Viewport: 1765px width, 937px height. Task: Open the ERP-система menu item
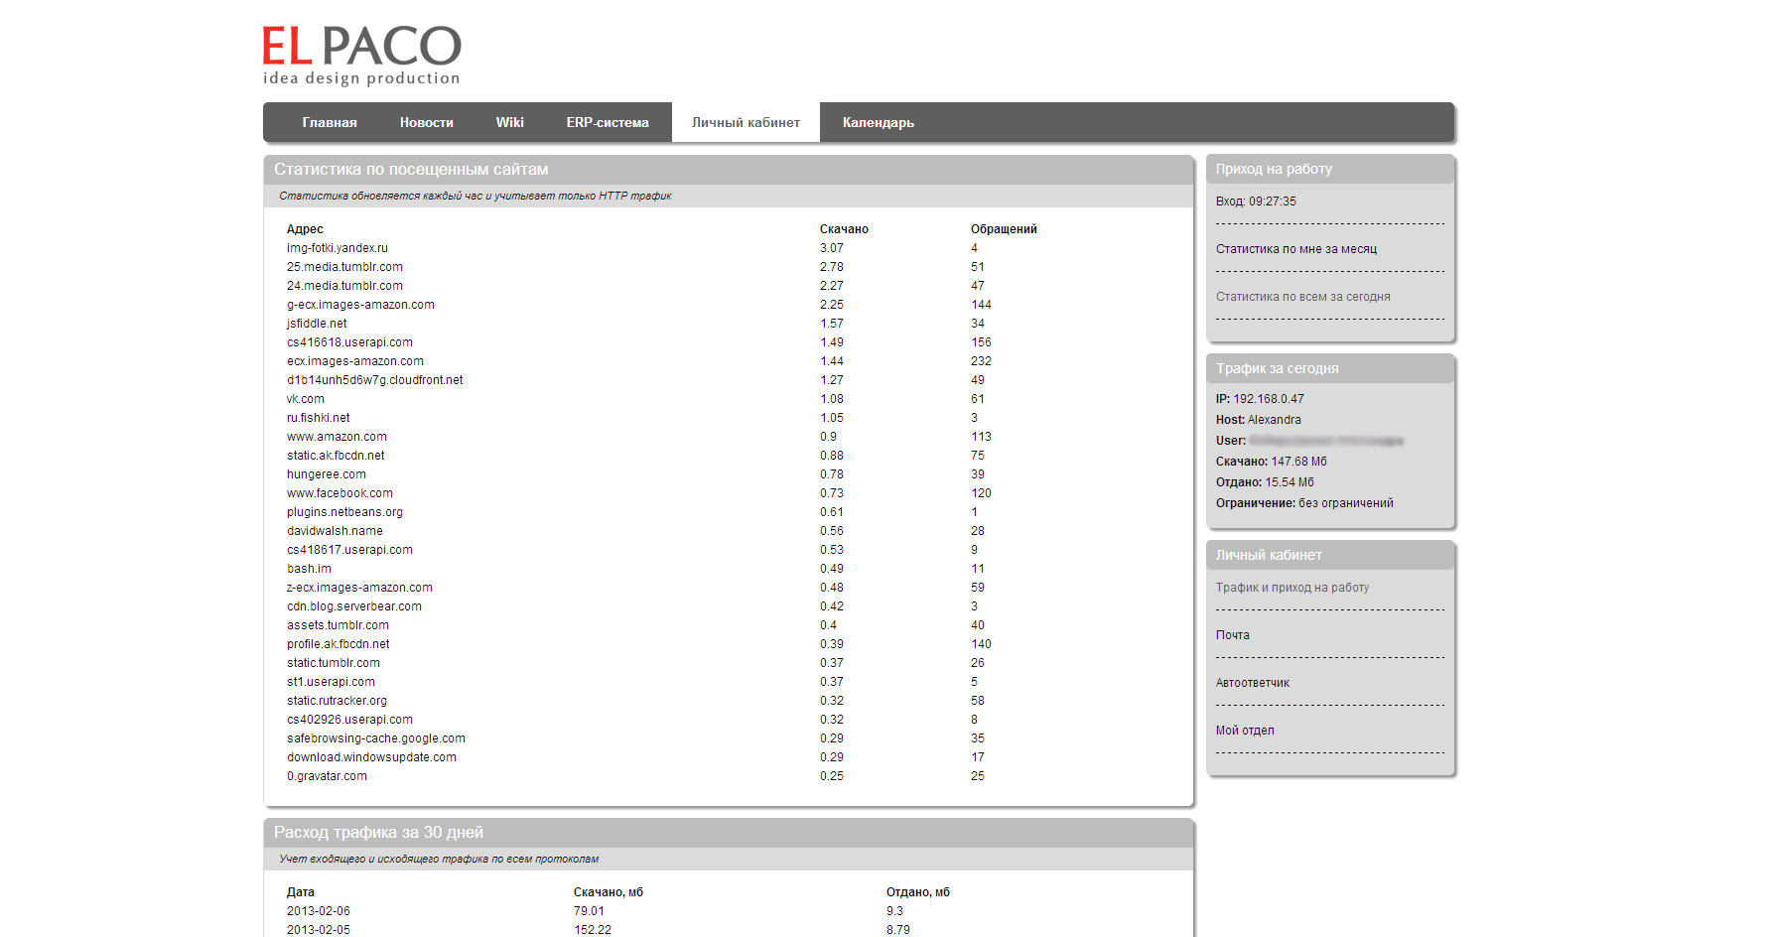coord(608,122)
